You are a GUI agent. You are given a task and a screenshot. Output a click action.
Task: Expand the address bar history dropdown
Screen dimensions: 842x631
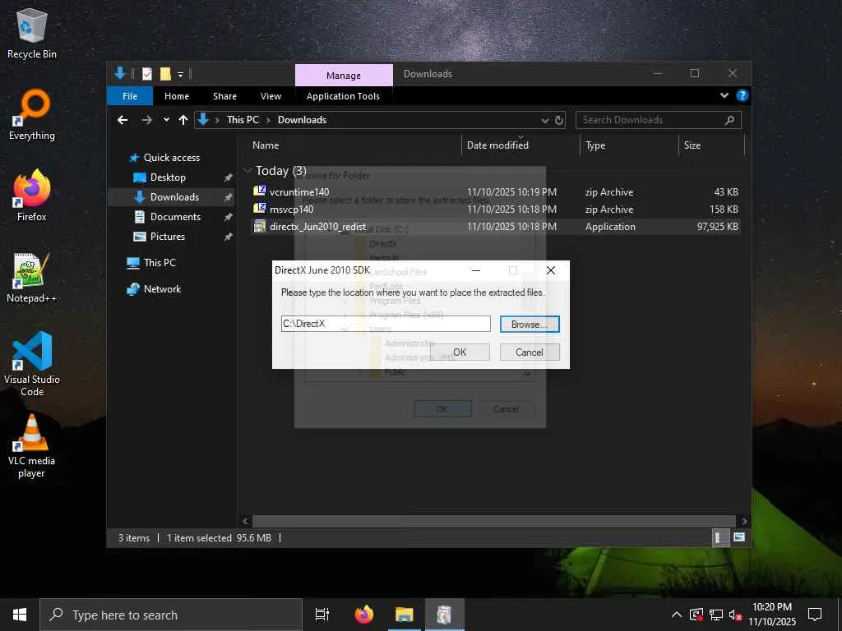tap(545, 120)
